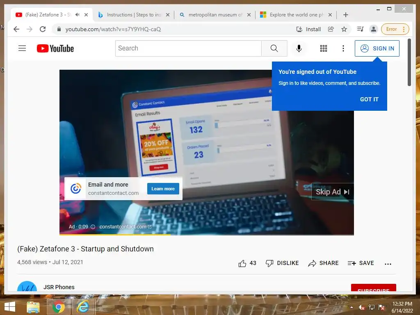Viewport: 420px width, 315px height.
Task: Close the (Fake) Zetafone 3 tab
Action: click(x=86, y=15)
